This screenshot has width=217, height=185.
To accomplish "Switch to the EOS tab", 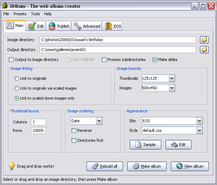I will [x=112, y=26].
